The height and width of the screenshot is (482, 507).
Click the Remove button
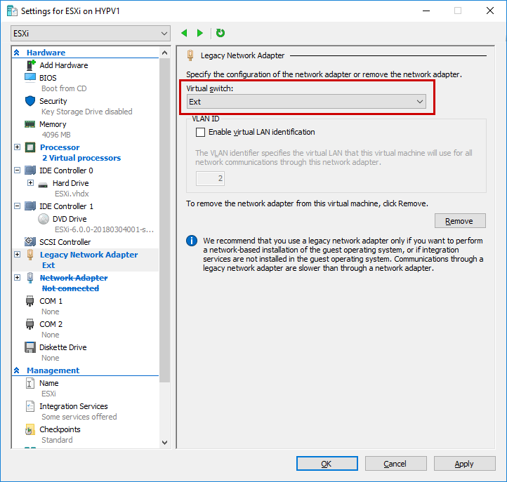pyautogui.click(x=460, y=221)
